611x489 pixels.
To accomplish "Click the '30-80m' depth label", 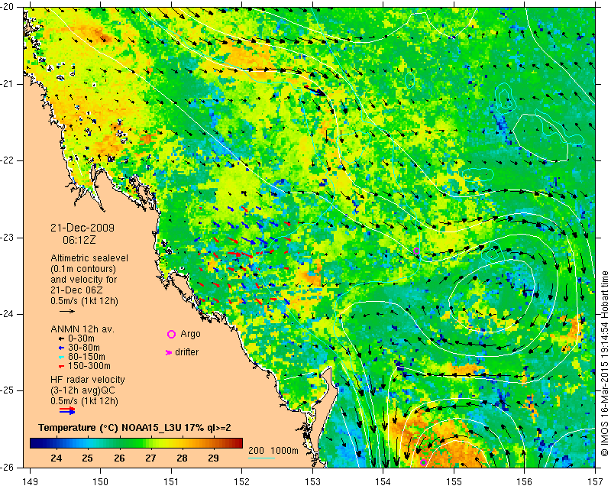I will [x=84, y=348].
